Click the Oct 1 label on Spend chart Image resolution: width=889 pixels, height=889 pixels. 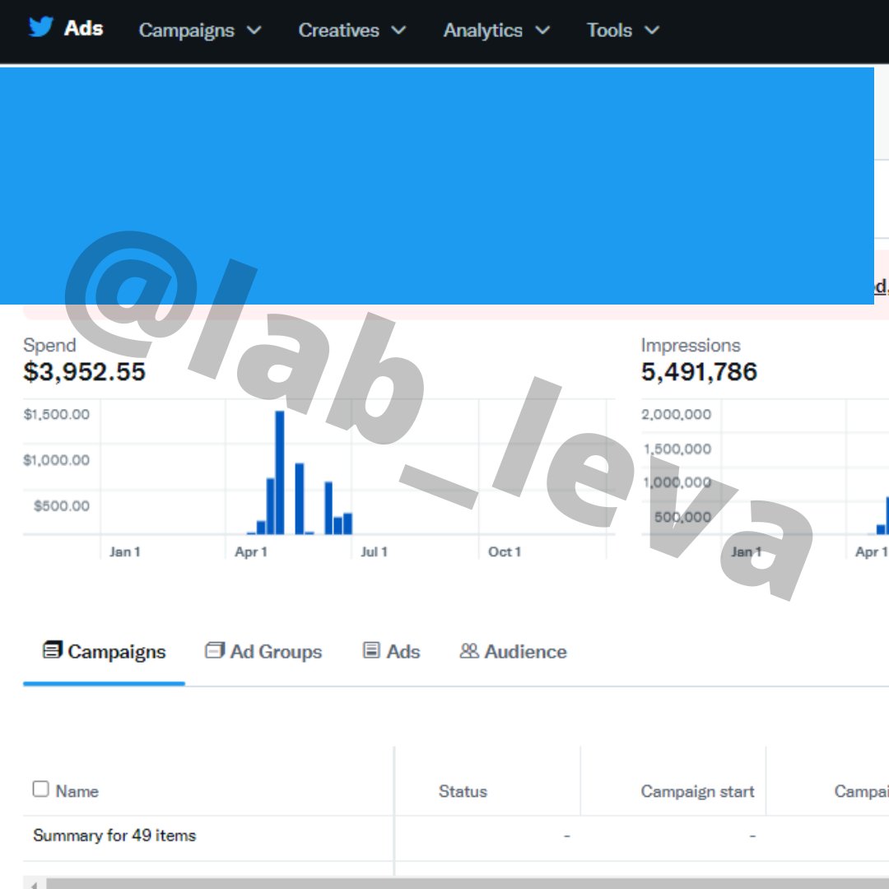pos(504,552)
